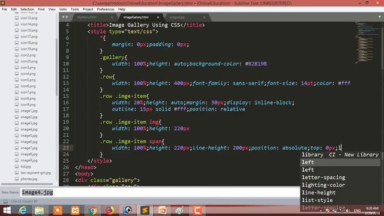The height and width of the screenshot is (216, 384).
Task: Close the image4.jpg tab
Action: (204, 17)
